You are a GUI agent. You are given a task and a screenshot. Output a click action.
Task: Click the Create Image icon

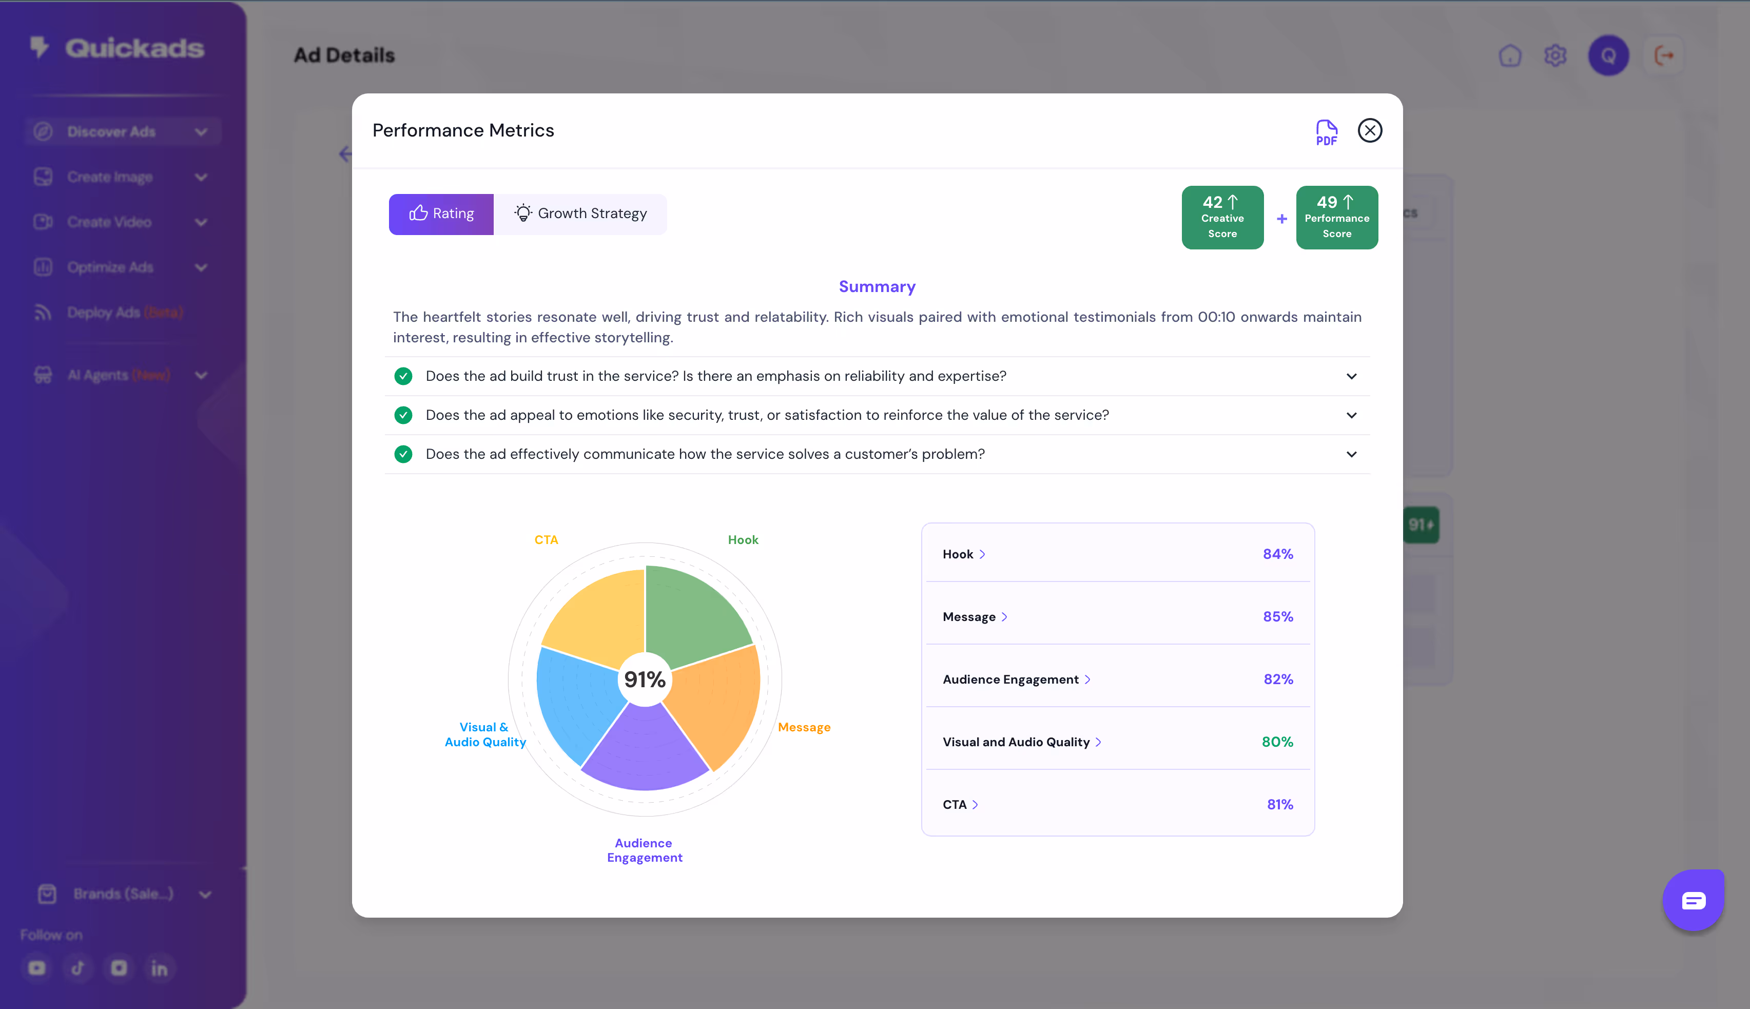pos(43,177)
